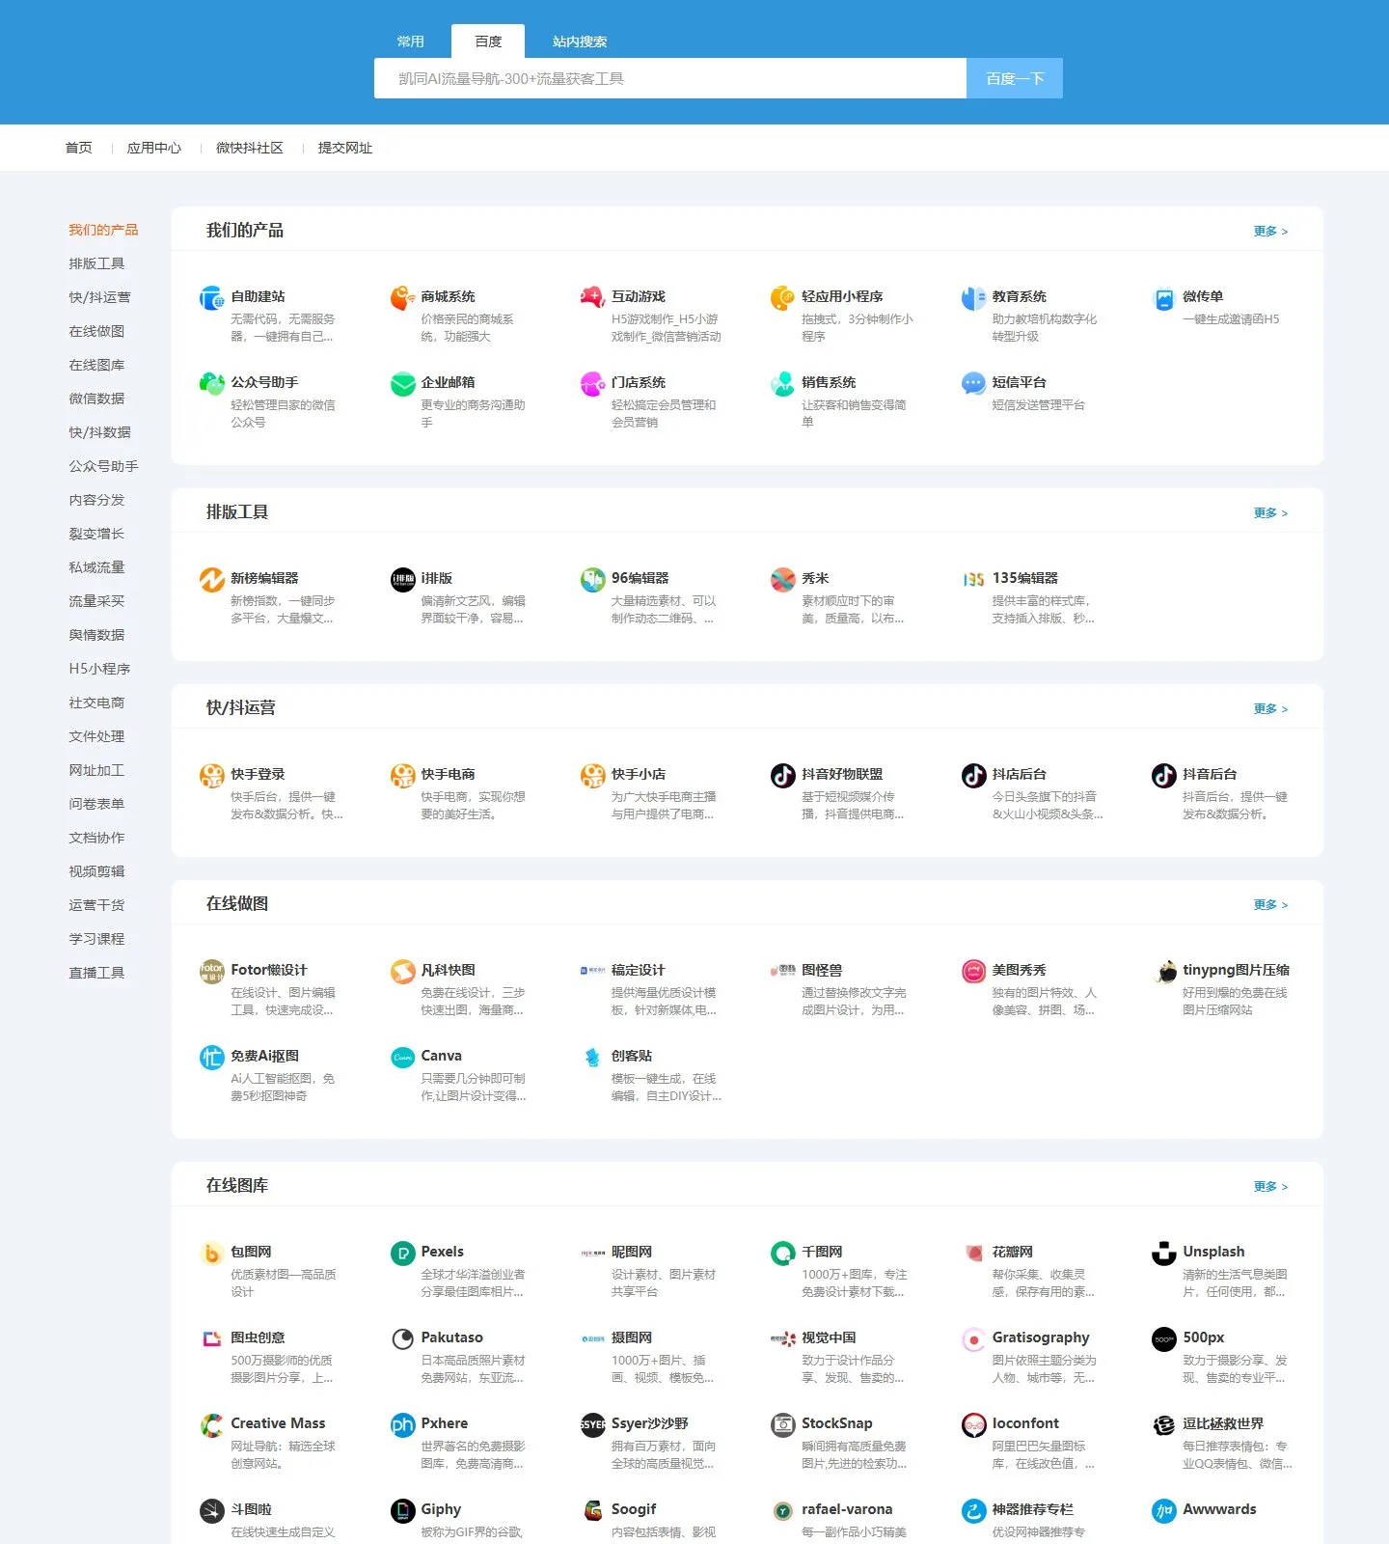The height and width of the screenshot is (1544, 1389).
Task: Open the 教育系统 icon
Action: 973,298
